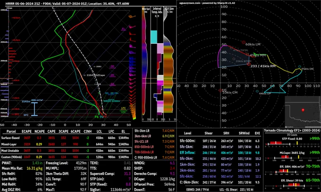The width and height of the screenshot is (321, 192).
Task: Click the '3km Theta Diff:' label
Action: pyautogui.click(x=57, y=174)
